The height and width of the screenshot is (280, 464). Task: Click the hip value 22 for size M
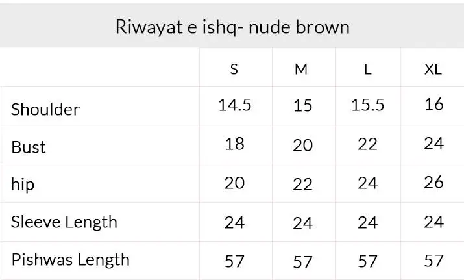[x=303, y=185]
